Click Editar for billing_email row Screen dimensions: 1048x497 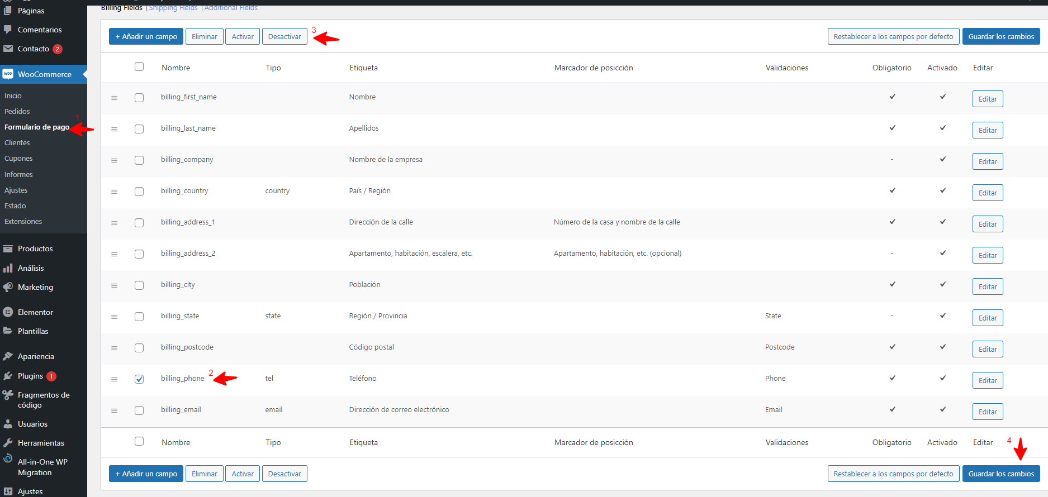(988, 412)
